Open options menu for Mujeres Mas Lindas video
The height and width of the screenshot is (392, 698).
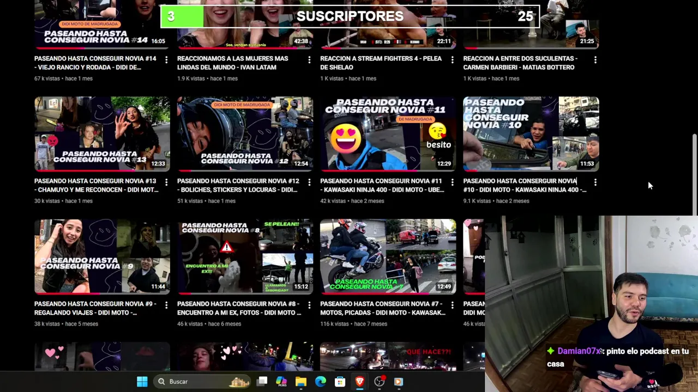[x=309, y=59]
